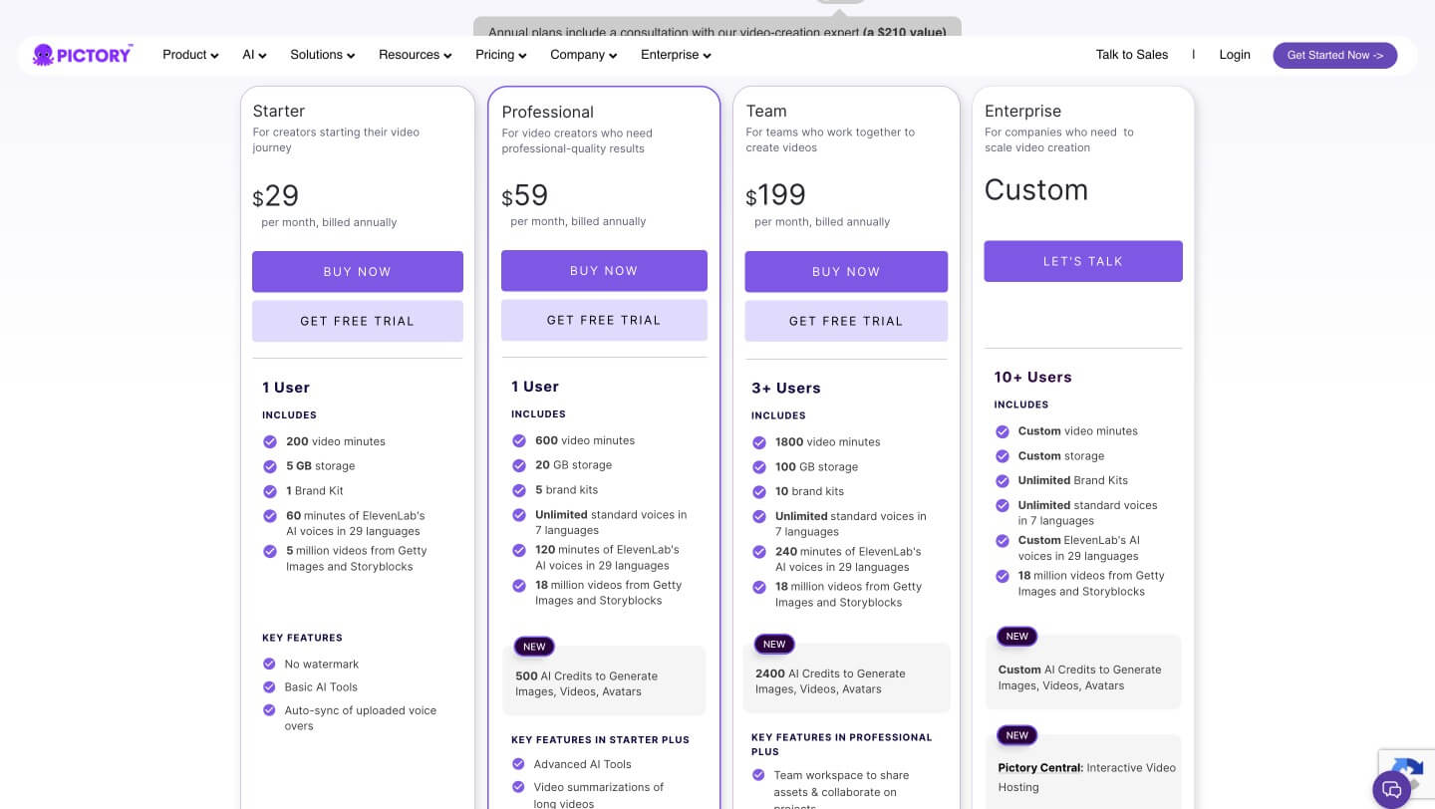Viewport: 1435px width, 809px height.
Task: Click the Custom Enterprise price text
Action: 1036,190
